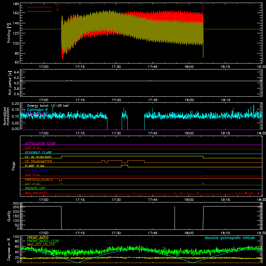The width and height of the screenshot is (266, 266).
Task: Click the magenta 'Collimator 6' legend label
Action: pyautogui.click(x=37, y=114)
